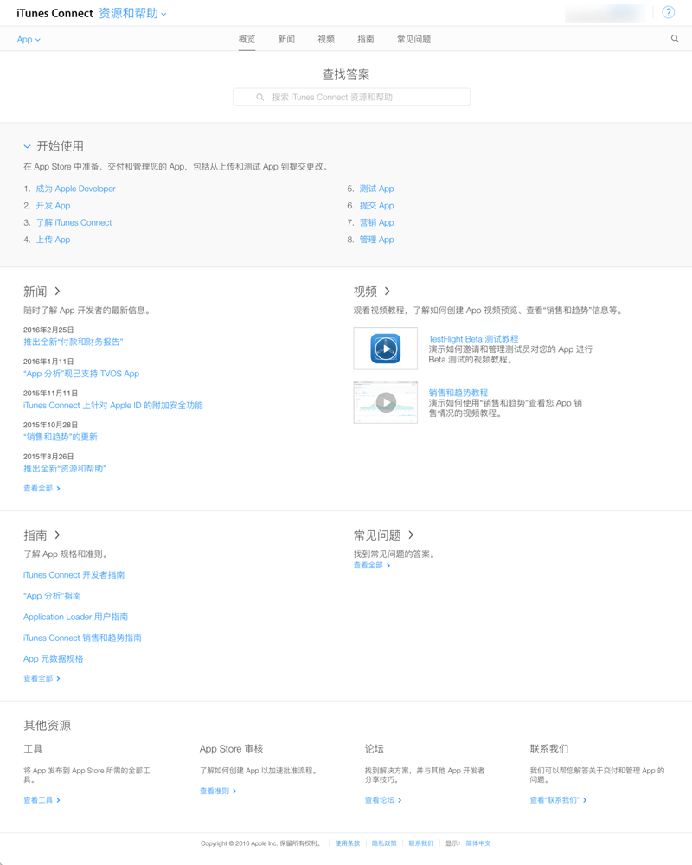Click the iTunes Connect logo title
This screenshot has width=692, height=865.
coord(54,13)
